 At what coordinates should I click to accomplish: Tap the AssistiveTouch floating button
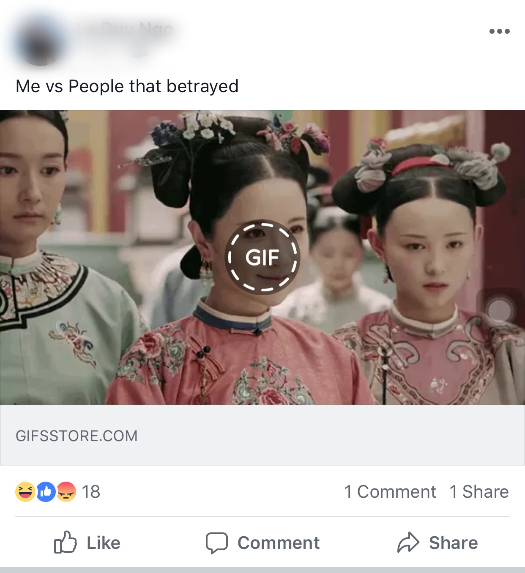coord(500,309)
